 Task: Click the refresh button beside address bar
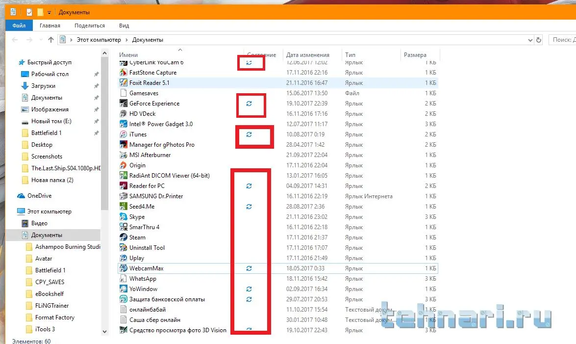click(539, 40)
